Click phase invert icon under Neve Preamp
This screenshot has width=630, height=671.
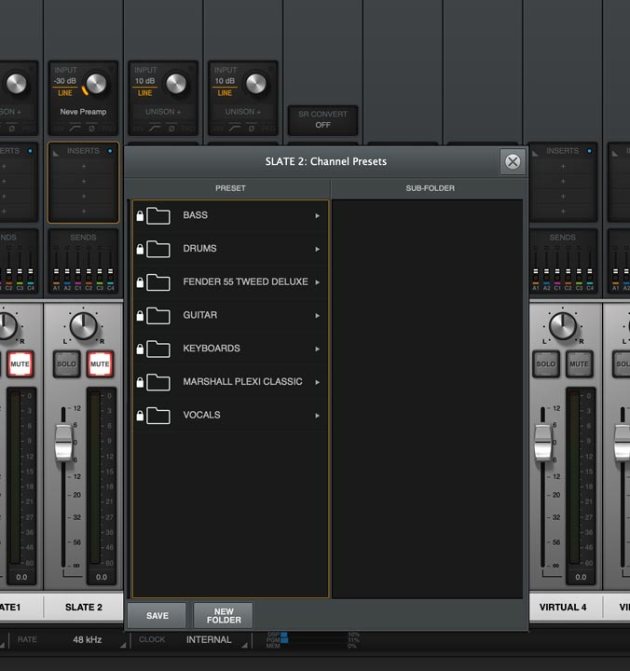pos(91,129)
